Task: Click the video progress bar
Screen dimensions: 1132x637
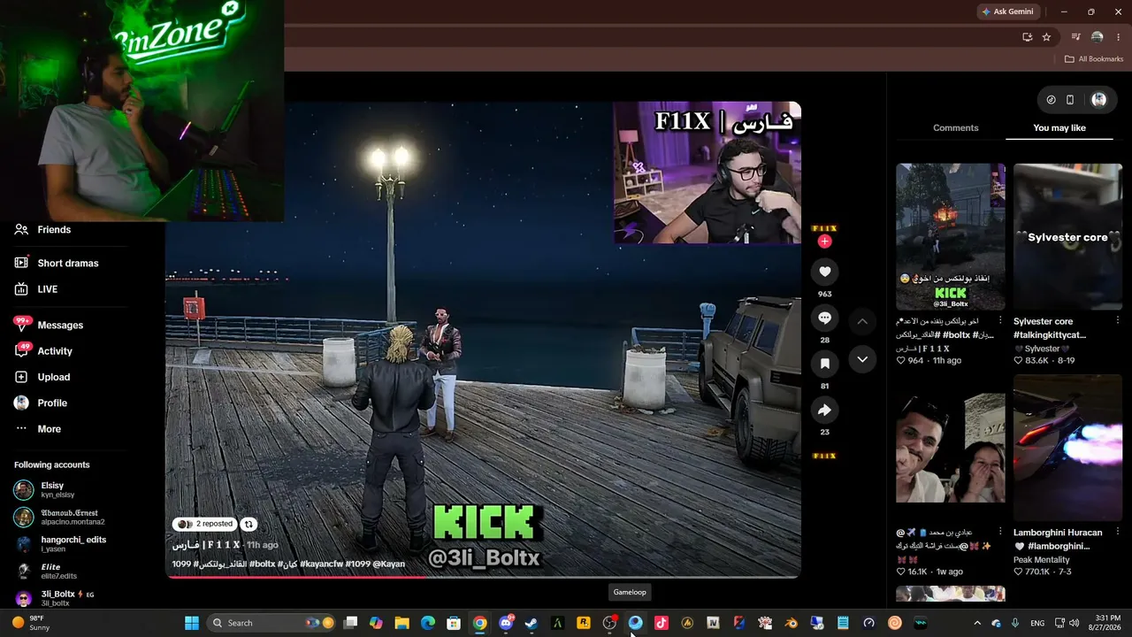Action: click(483, 577)
